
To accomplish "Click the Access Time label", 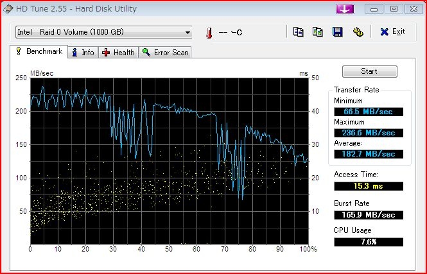I will (x=356, y=175).
